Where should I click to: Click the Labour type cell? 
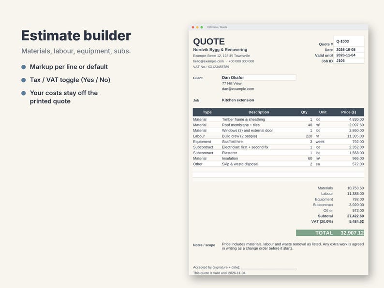pyautogui.click(x=199, y=136)
